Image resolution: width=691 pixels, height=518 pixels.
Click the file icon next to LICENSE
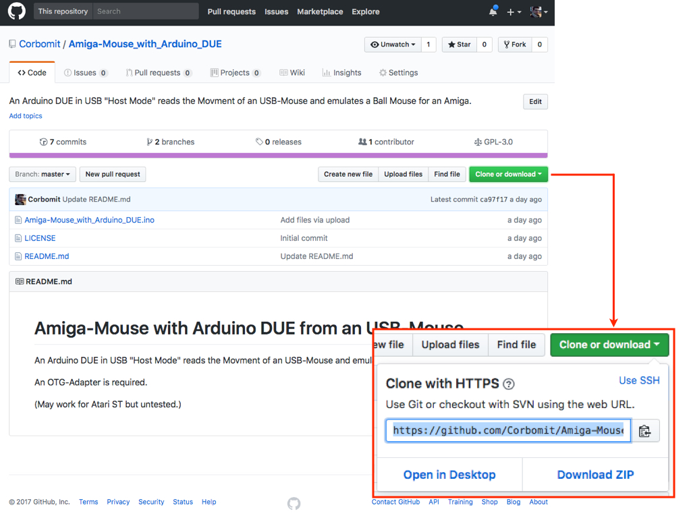click(x=18, y=238)
